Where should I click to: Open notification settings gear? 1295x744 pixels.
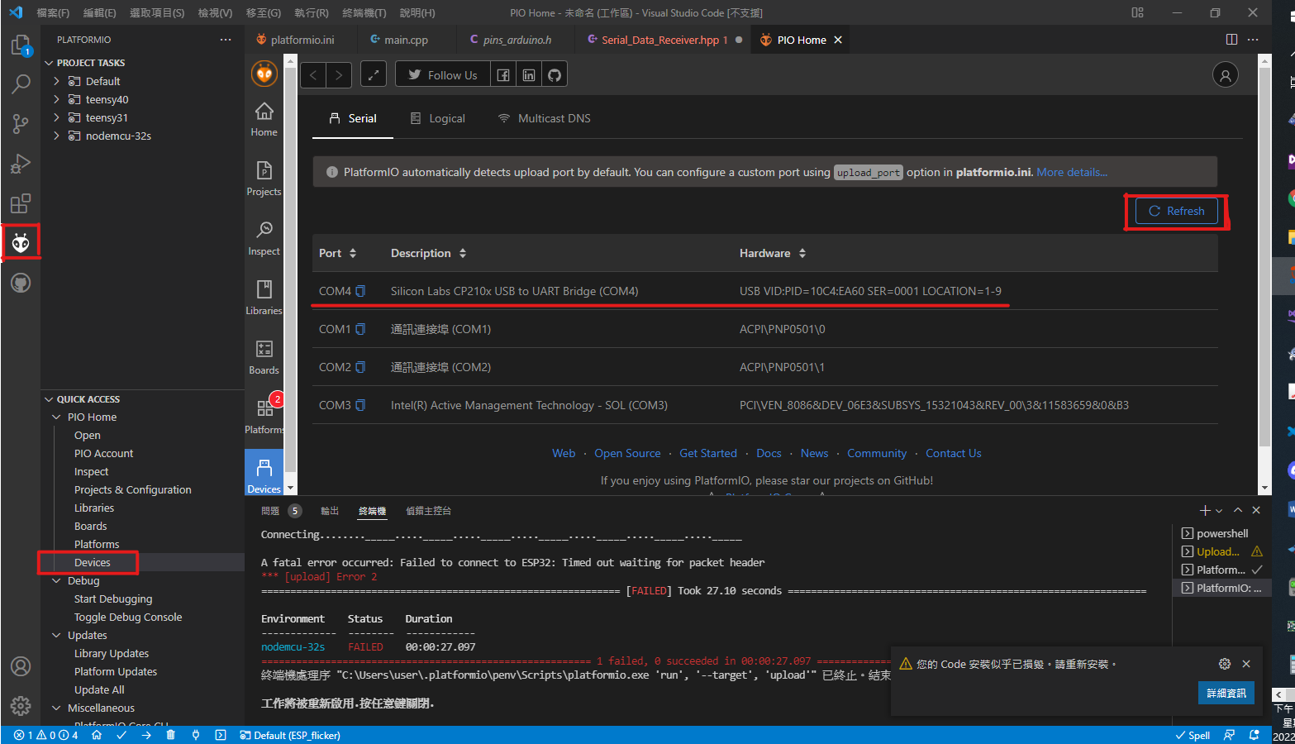[1225, 664]
